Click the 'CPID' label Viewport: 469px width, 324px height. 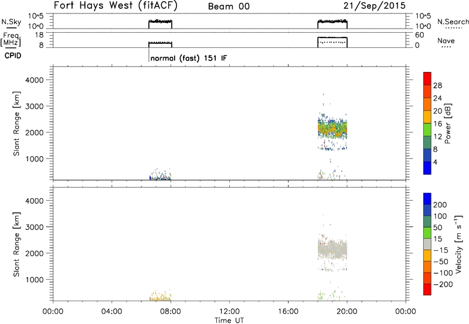coord(13,56)
